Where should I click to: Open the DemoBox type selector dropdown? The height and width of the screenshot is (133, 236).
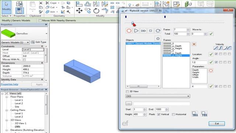click(x=46, y=34)
